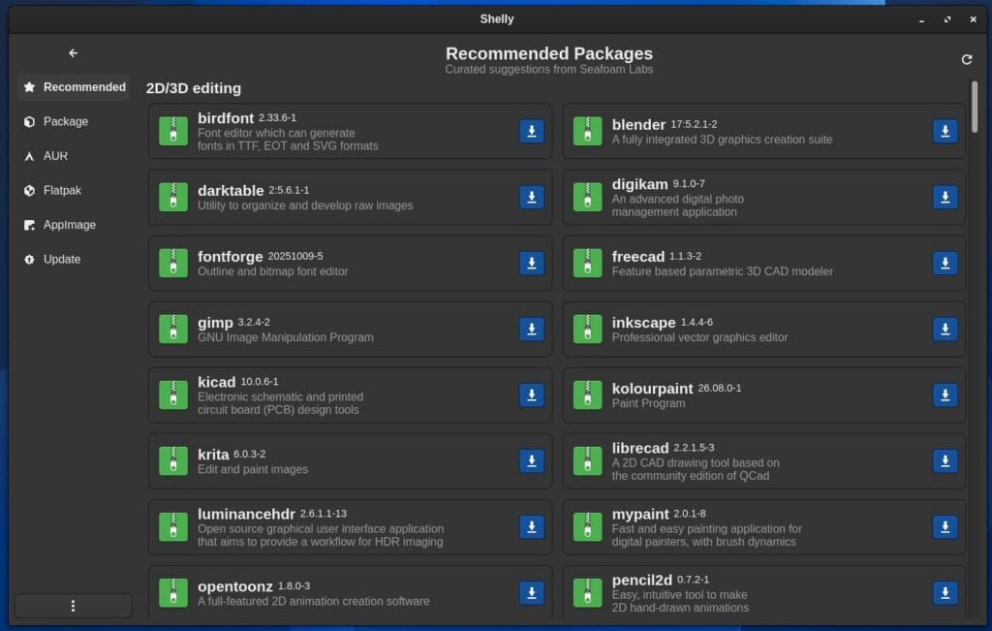Go to the Update section
This screenshot has height=631, width=992.
[74, 259]
